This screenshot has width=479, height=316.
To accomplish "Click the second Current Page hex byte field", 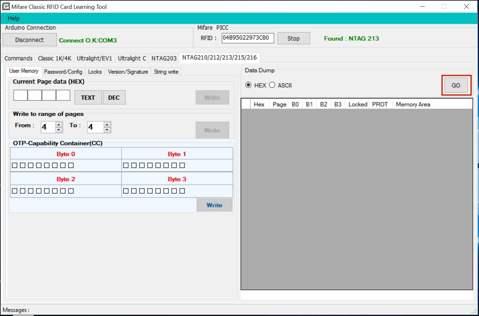I will [35, 95].
